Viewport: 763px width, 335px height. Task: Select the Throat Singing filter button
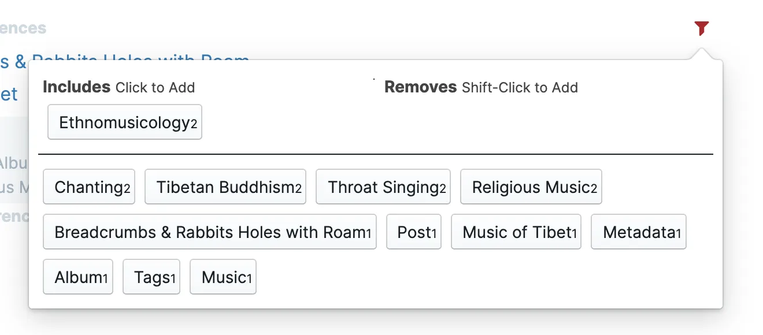point(383,187)
